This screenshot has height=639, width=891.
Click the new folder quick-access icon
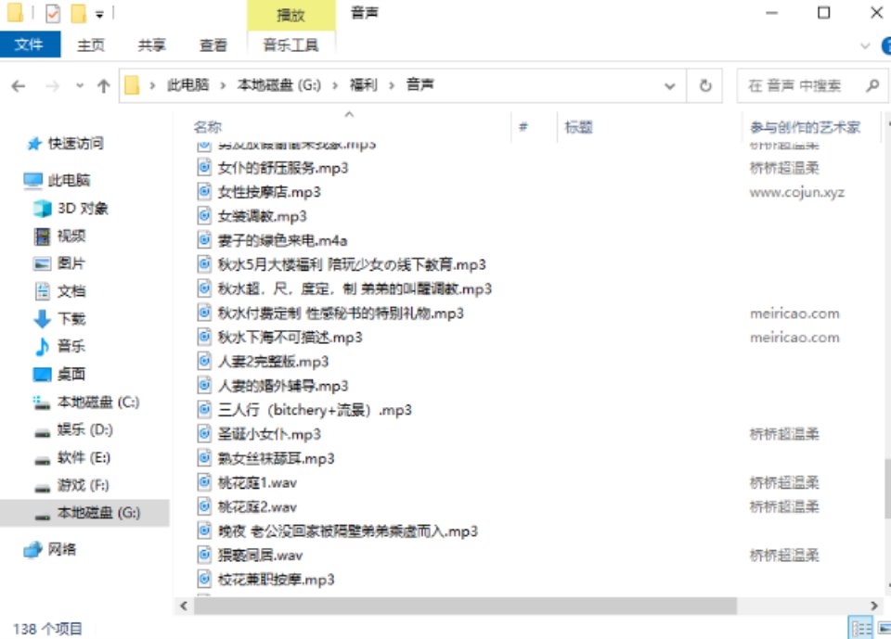[x=78, y=14]
